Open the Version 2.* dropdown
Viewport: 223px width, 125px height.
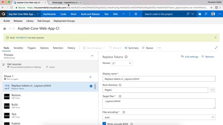coord(122,63)
